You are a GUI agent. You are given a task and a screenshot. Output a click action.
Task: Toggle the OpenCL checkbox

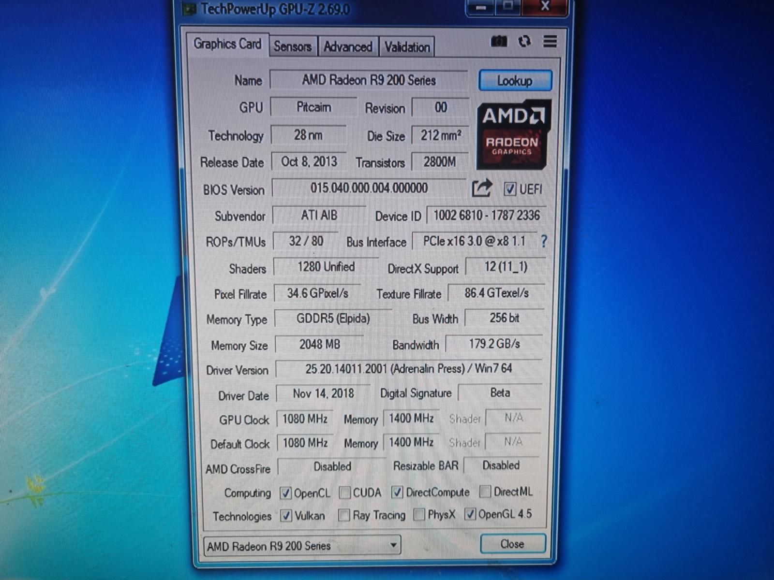(285, 493)
